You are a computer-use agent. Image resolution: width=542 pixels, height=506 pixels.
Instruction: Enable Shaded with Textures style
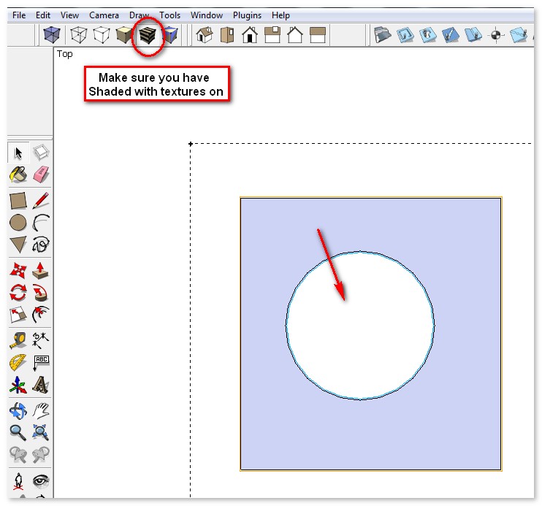(148, 34)
